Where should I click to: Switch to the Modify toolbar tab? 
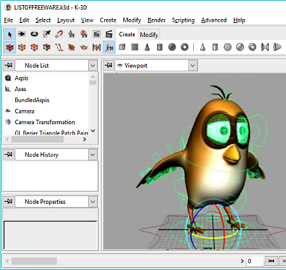[x=149, y=34]
